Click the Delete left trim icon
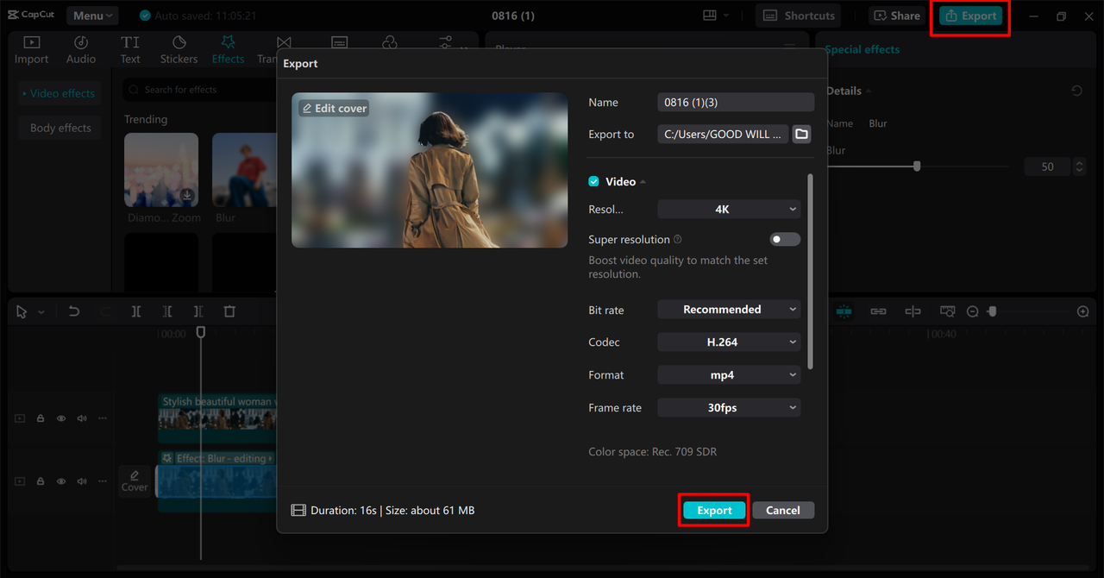The height and width of the screenshot is (578, 1104). 167,311
